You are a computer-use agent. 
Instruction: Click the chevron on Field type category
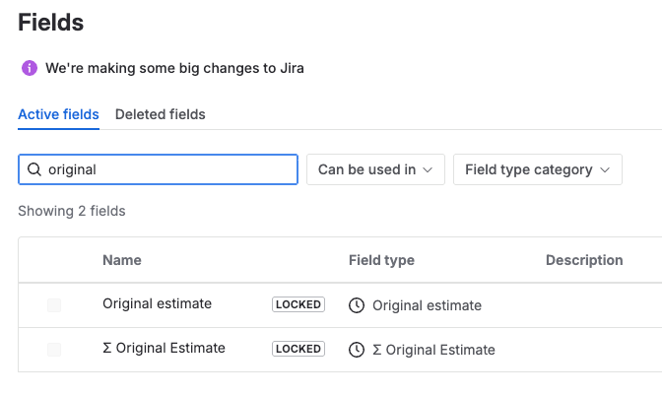pos(605,169)
